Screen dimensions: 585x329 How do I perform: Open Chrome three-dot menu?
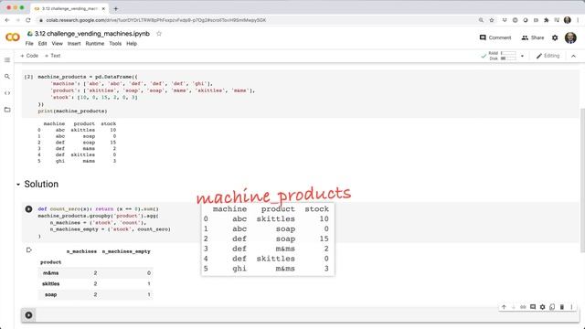(579, 20)
